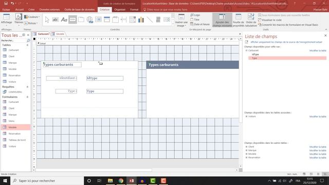The height and width of the screenshot is (185, 329).
Task: Open the Fichier menu
Action: tap(6, 9)
